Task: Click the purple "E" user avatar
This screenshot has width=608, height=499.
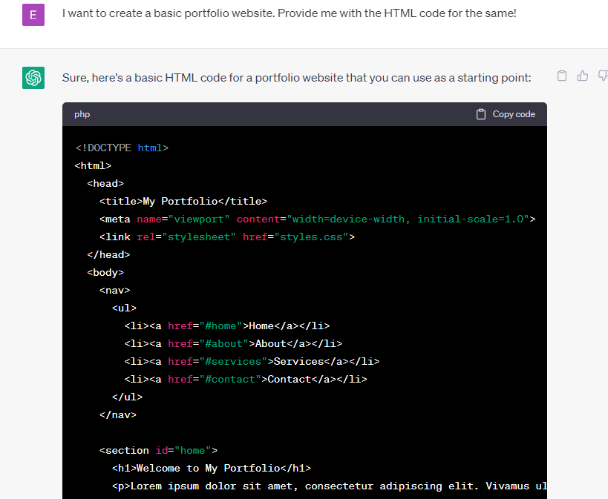Action: pyautogui.click(x=33, y=14)
